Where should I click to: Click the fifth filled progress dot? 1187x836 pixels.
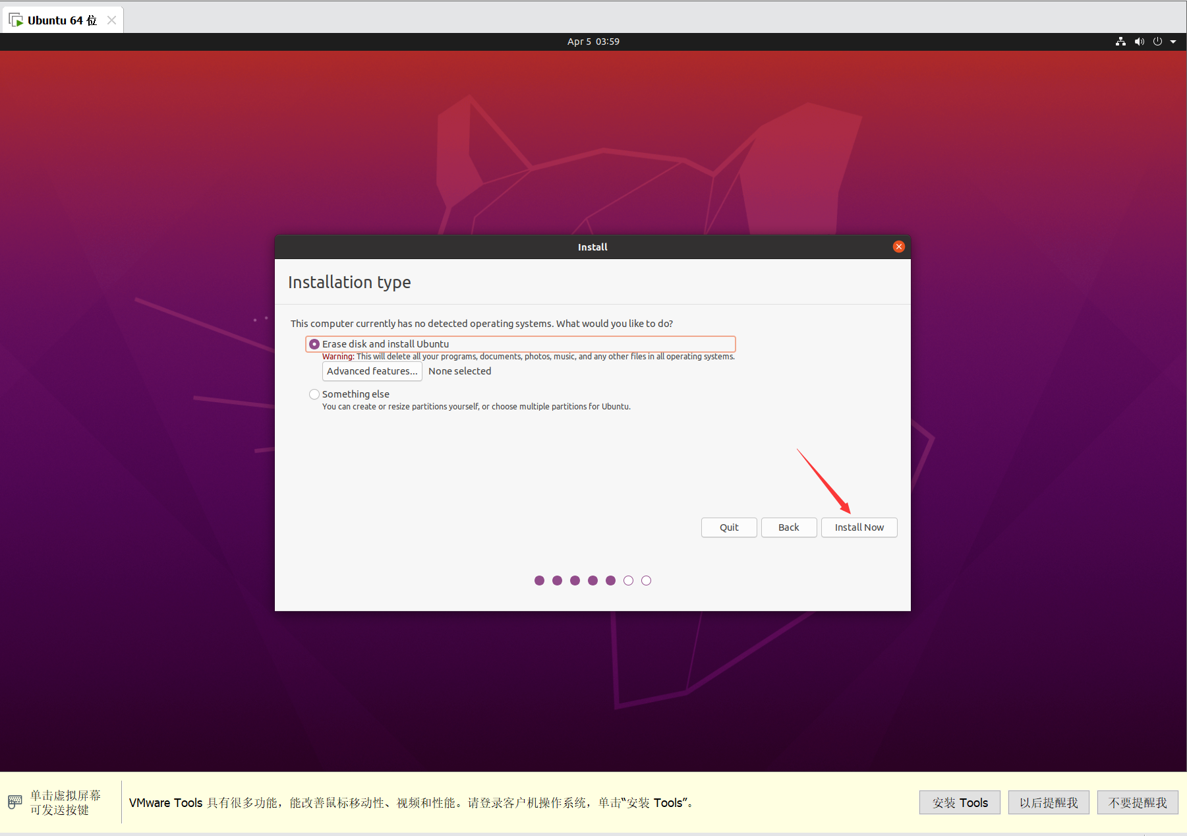point(610,580)
